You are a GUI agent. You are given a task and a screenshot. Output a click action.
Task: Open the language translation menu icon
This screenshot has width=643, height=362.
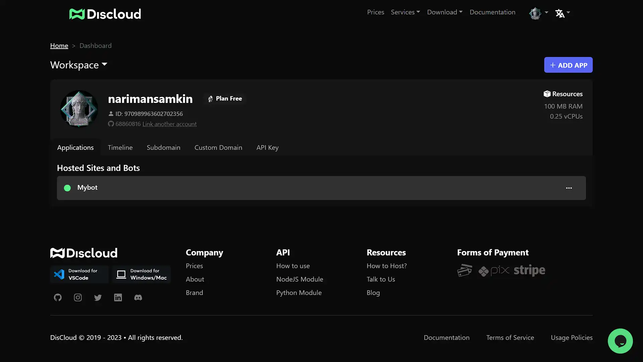[x=562, y=13]
